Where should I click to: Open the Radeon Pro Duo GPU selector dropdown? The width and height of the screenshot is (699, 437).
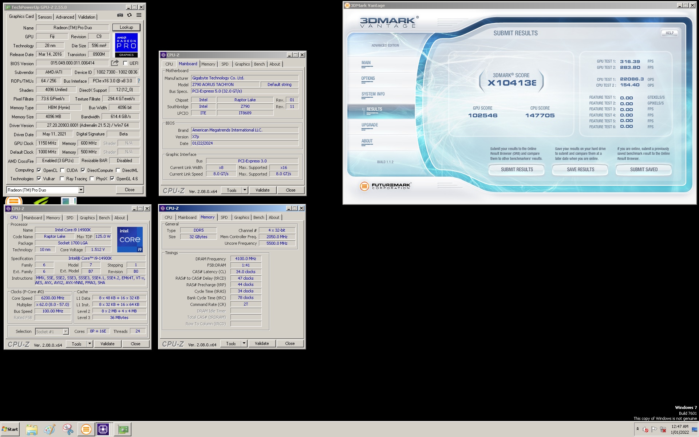point(81,190)
